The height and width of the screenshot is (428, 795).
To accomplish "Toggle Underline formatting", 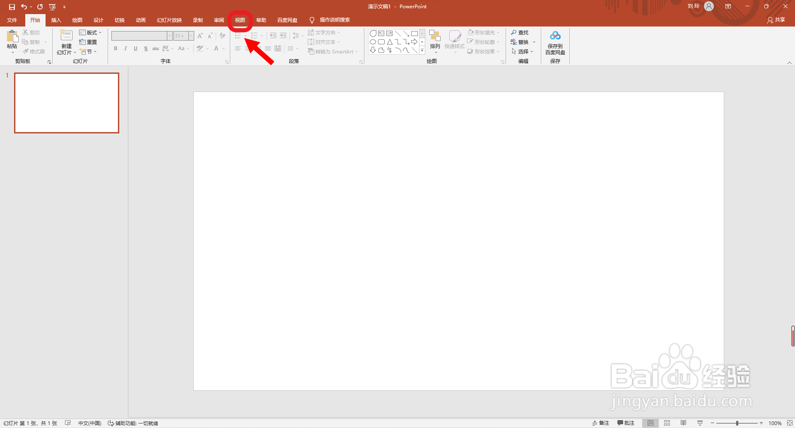I will (135, 48).
